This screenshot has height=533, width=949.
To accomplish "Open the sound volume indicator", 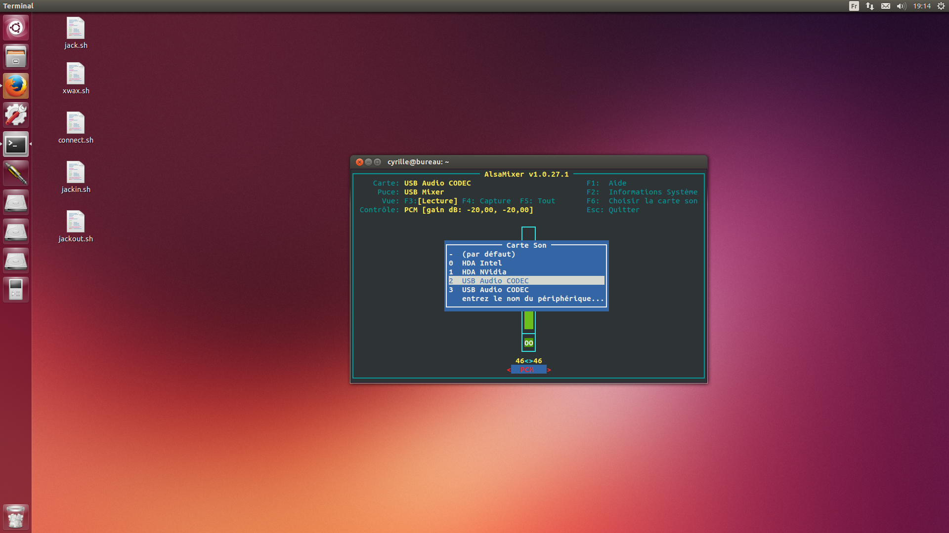I will tap(901, 6).
